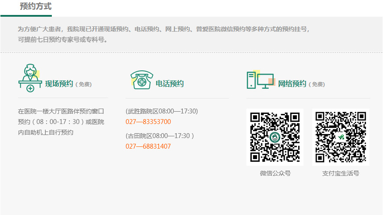Click the 电话预约 heading
This screenshot has width=383, height=215.
(170, 84)
